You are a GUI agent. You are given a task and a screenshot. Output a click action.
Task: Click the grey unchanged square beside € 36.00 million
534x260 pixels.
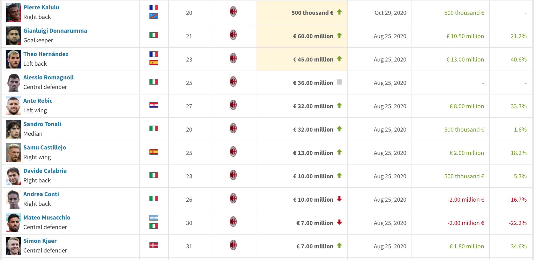point(339,82)
